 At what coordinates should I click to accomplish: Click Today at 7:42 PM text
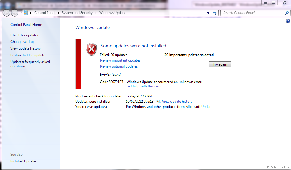(139, 96)
